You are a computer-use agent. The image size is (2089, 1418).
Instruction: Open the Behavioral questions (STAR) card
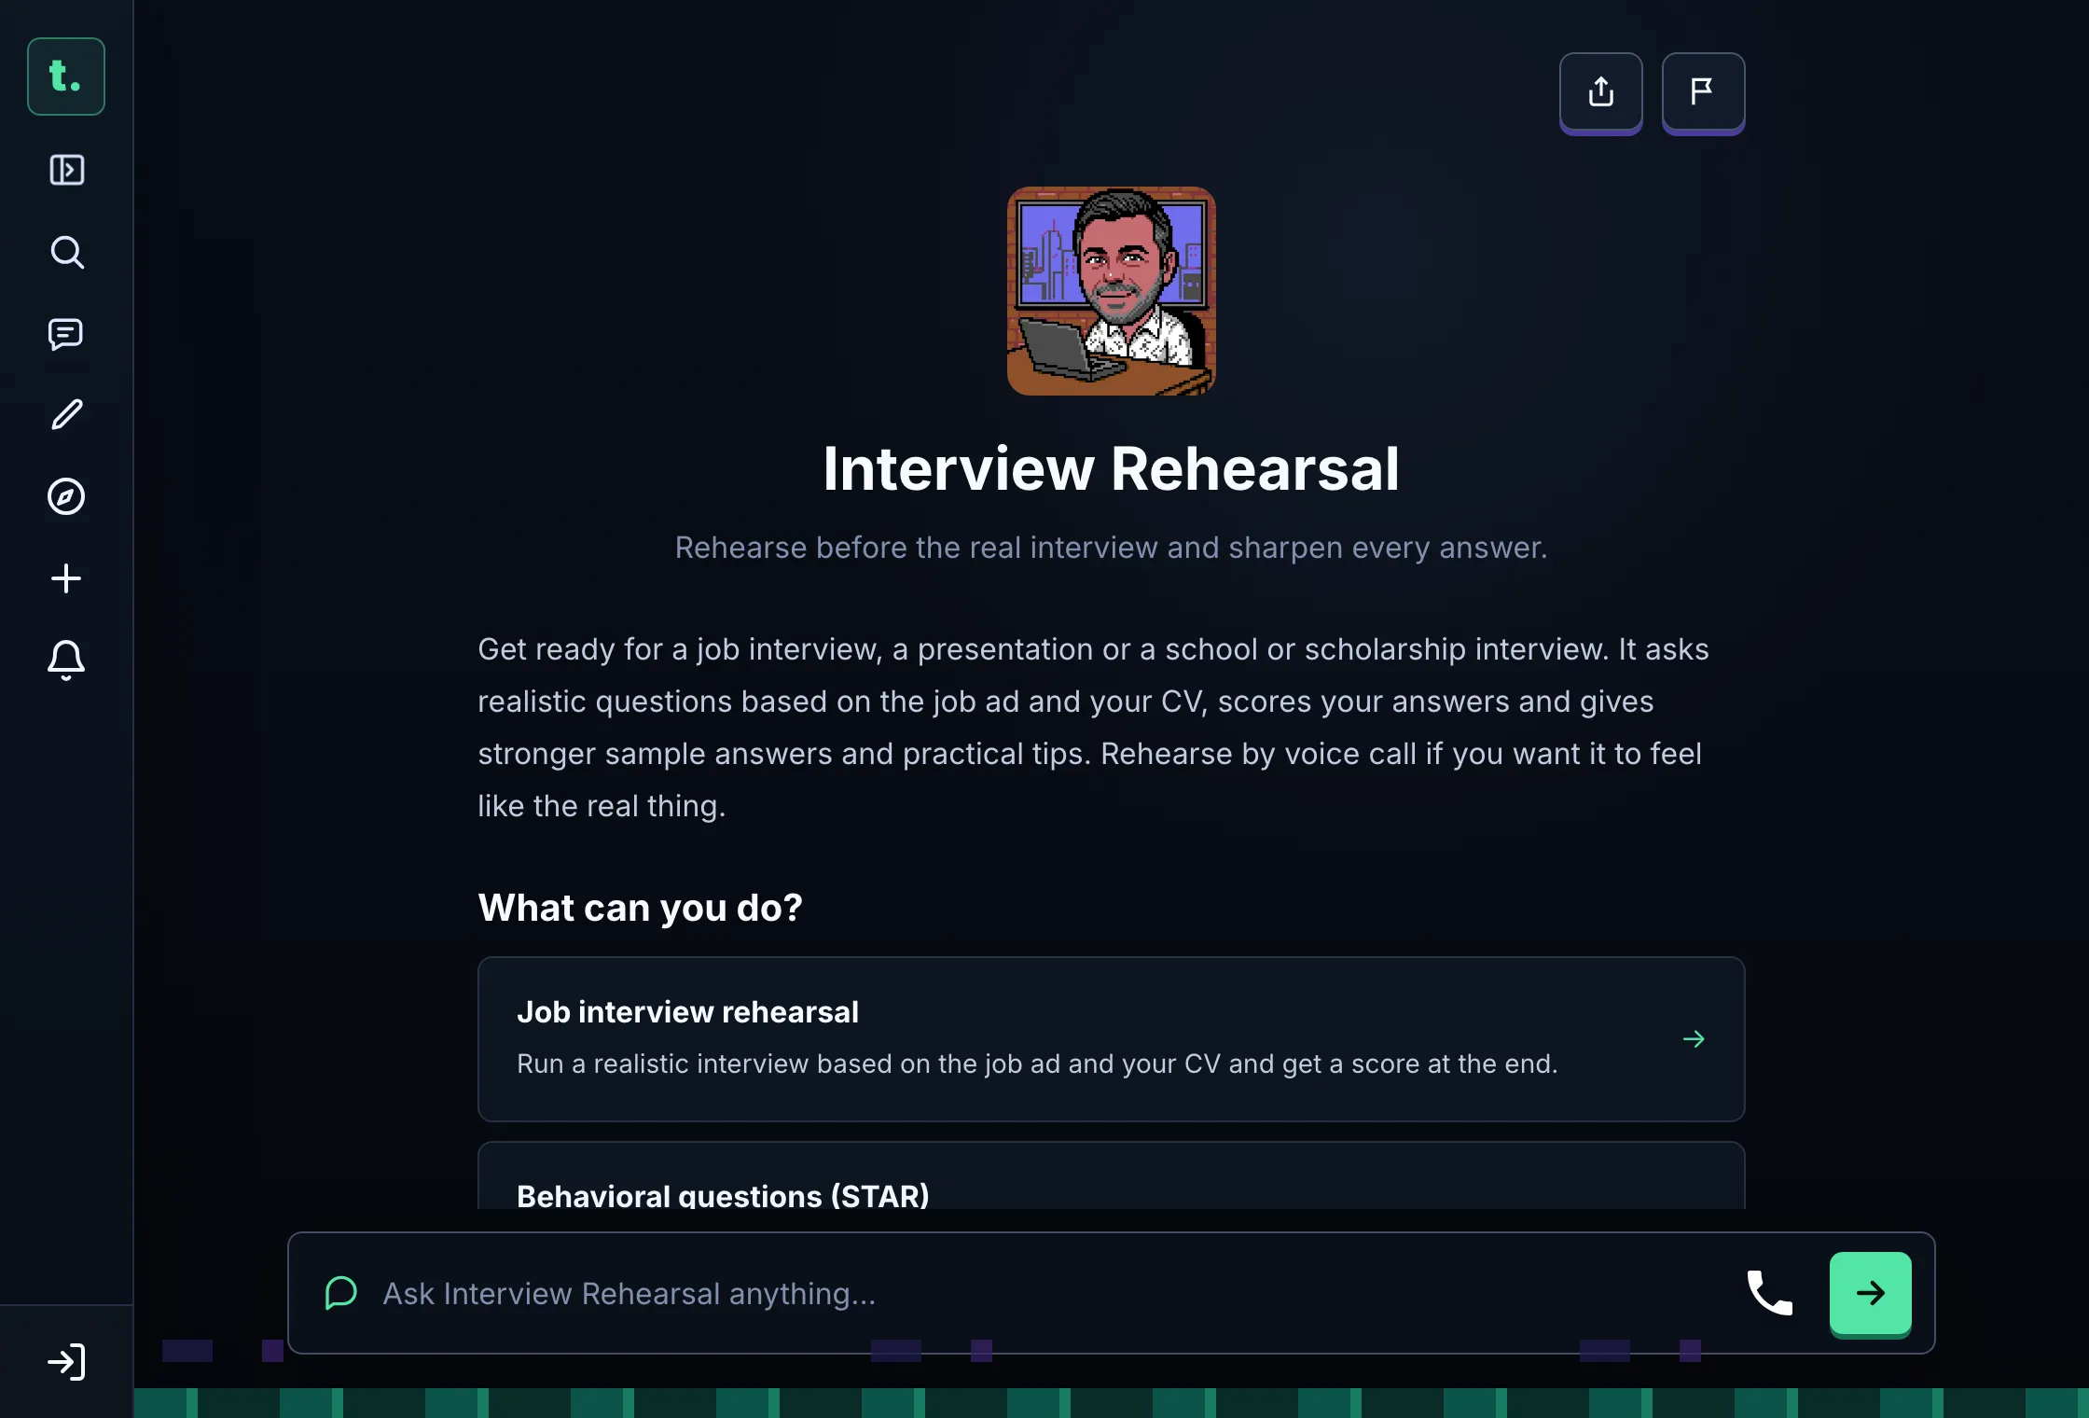click(x=1111, y=1175)
